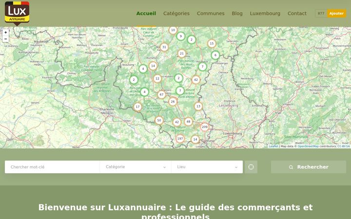Open cluster marker 42 near Wiltz
The height and width of the screenshot is (219, 351).
[x=195, y=79]
